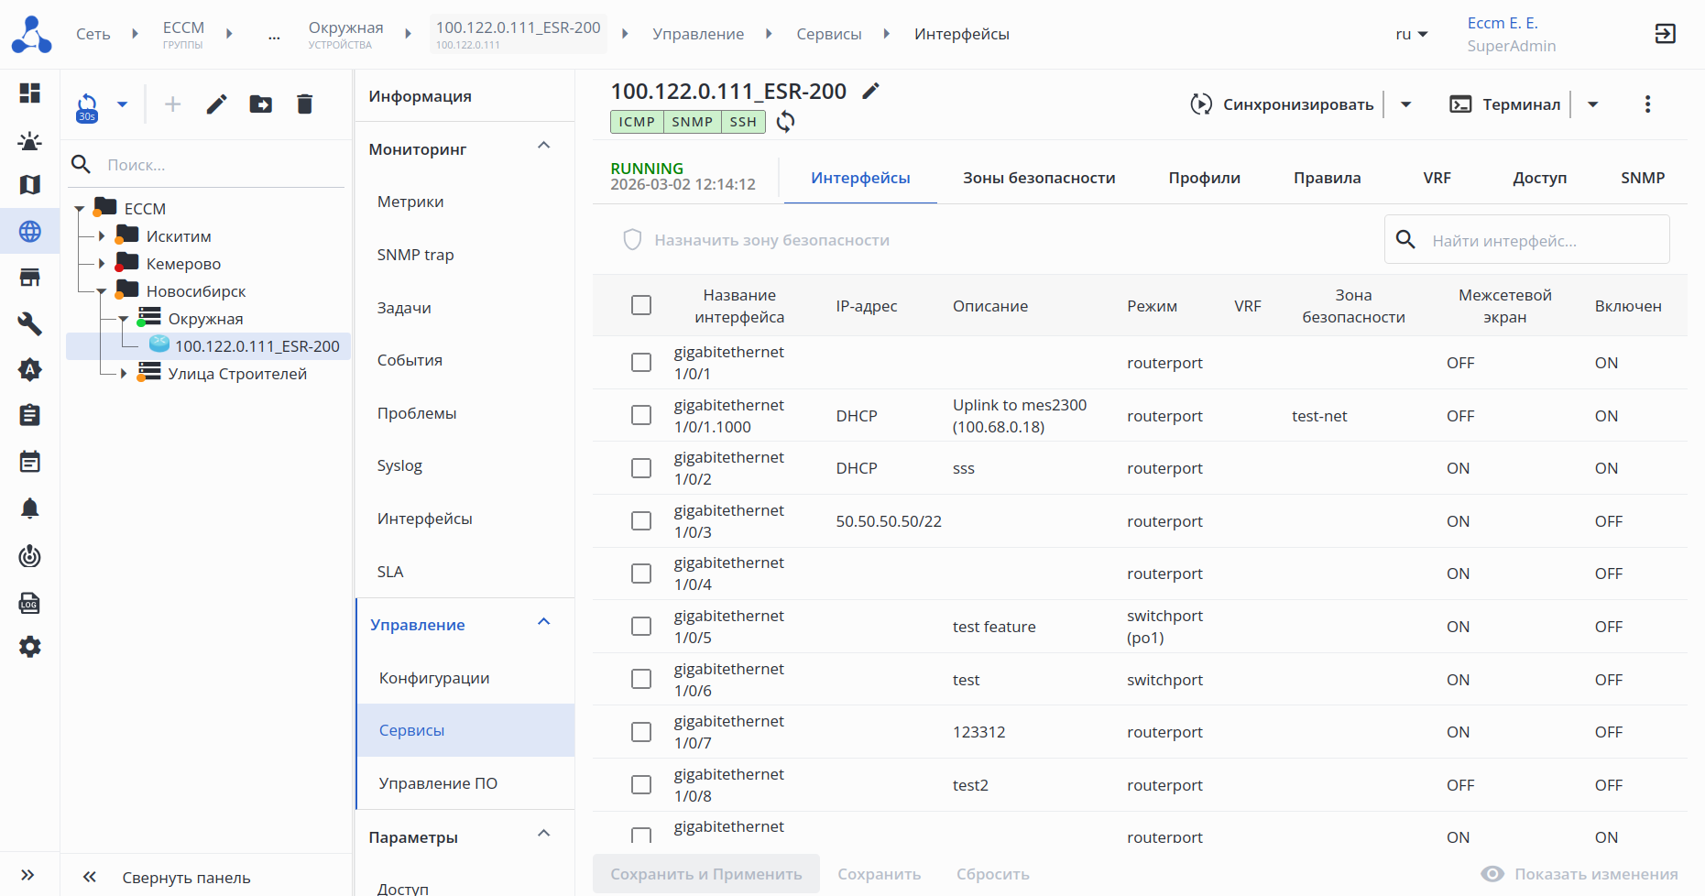
Task: Click the pencil edit icon beside device name
Action: [x=871, y=91]
